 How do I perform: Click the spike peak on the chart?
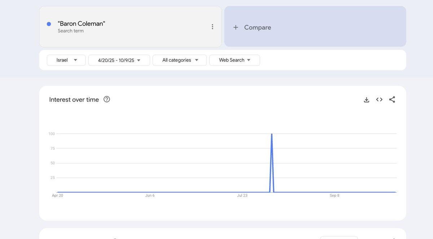click(272, 134)
